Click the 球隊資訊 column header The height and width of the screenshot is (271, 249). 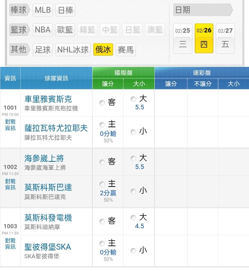(56, 78)
